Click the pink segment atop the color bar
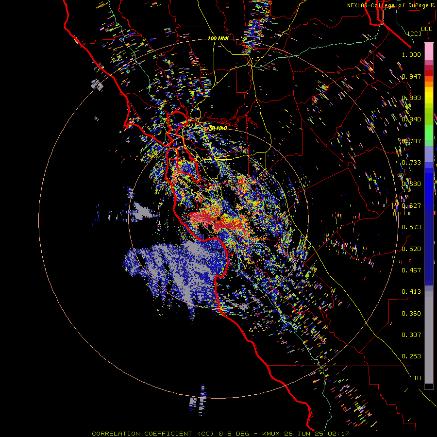This screenshot has width=437, height=437. [x=429, y=51]
